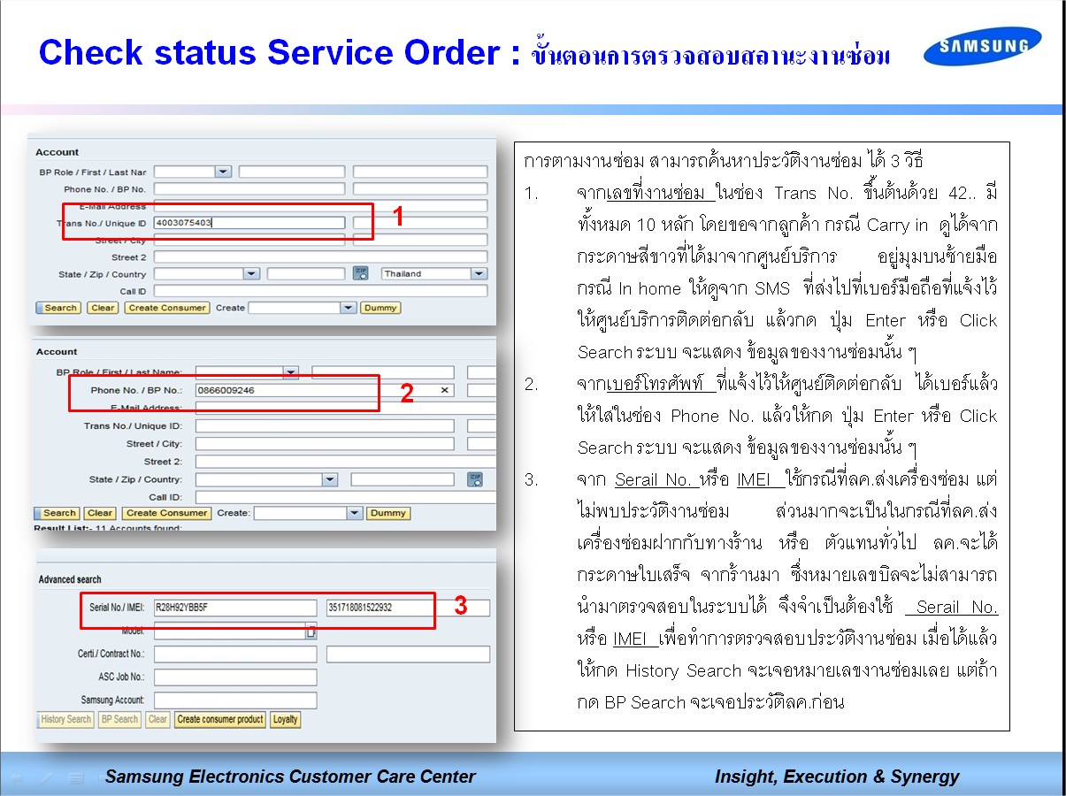This screenshot has width=1066, height=796.
Task: Click Dummy in the form with Trans No. 4003075403
Action: [x=380, y=308]
